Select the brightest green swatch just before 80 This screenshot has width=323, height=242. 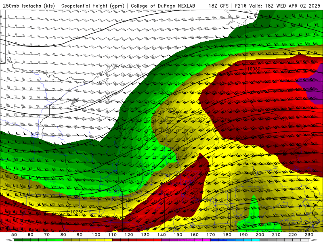coord(59,240)
